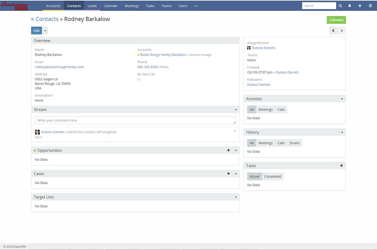Image resolution: width=377 pixels, height=250 pixels.
Task: Click the stream comment text field
Action: [135, 121]
